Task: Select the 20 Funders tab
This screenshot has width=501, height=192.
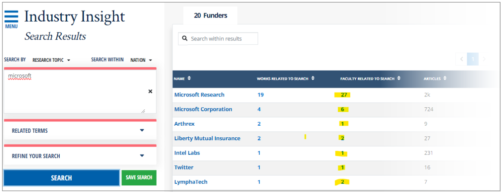Action: [210, 16]
